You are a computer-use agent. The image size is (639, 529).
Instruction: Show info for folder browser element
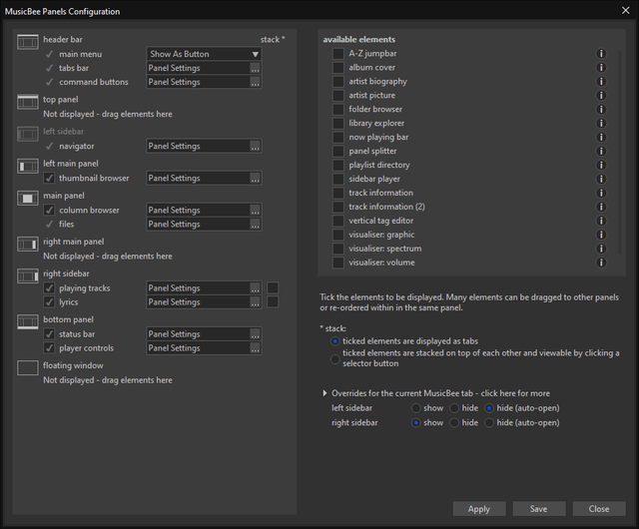coord(601,109)
